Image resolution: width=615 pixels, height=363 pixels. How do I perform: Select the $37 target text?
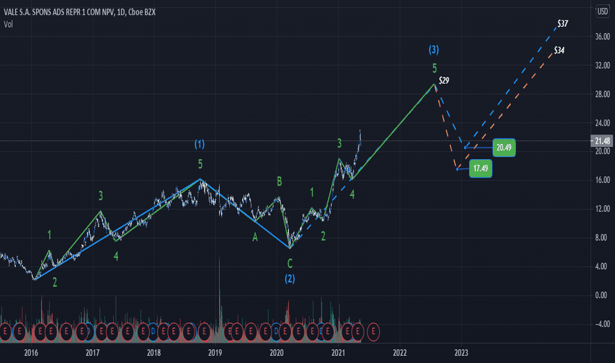tap(563, 24)
